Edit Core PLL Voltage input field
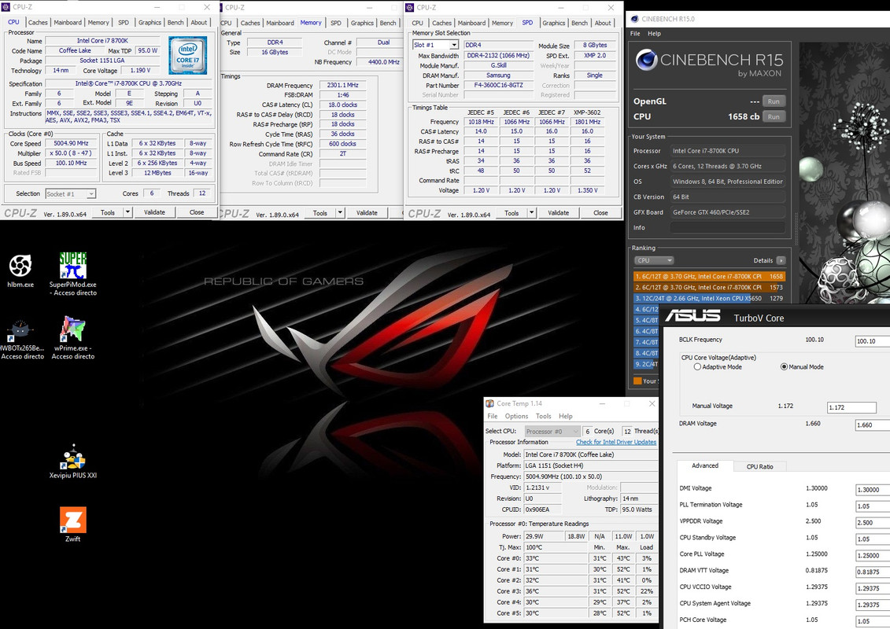This screenshot has height=629, width=890. pos(873,555)
